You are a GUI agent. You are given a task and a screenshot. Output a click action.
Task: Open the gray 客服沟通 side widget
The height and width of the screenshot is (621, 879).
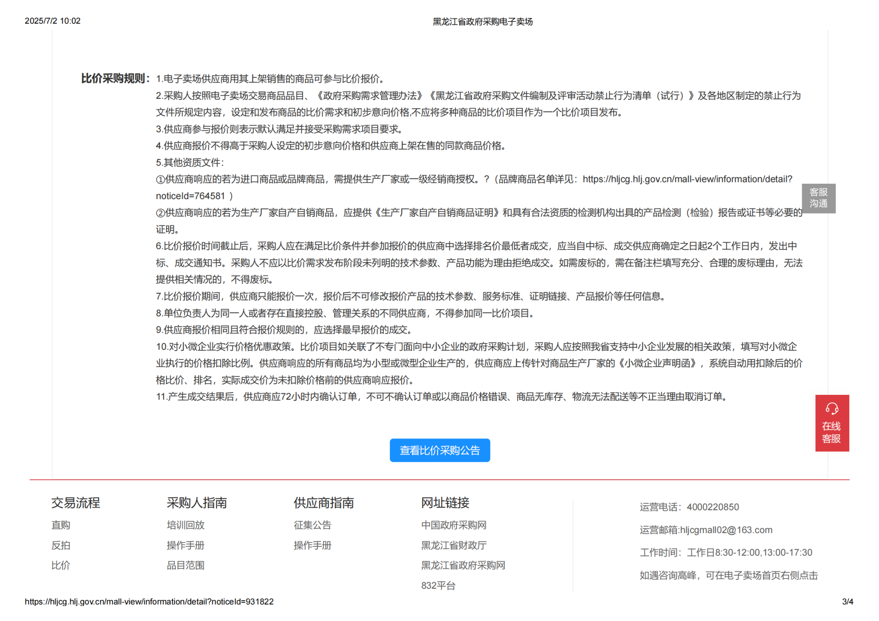pos(818,198)
